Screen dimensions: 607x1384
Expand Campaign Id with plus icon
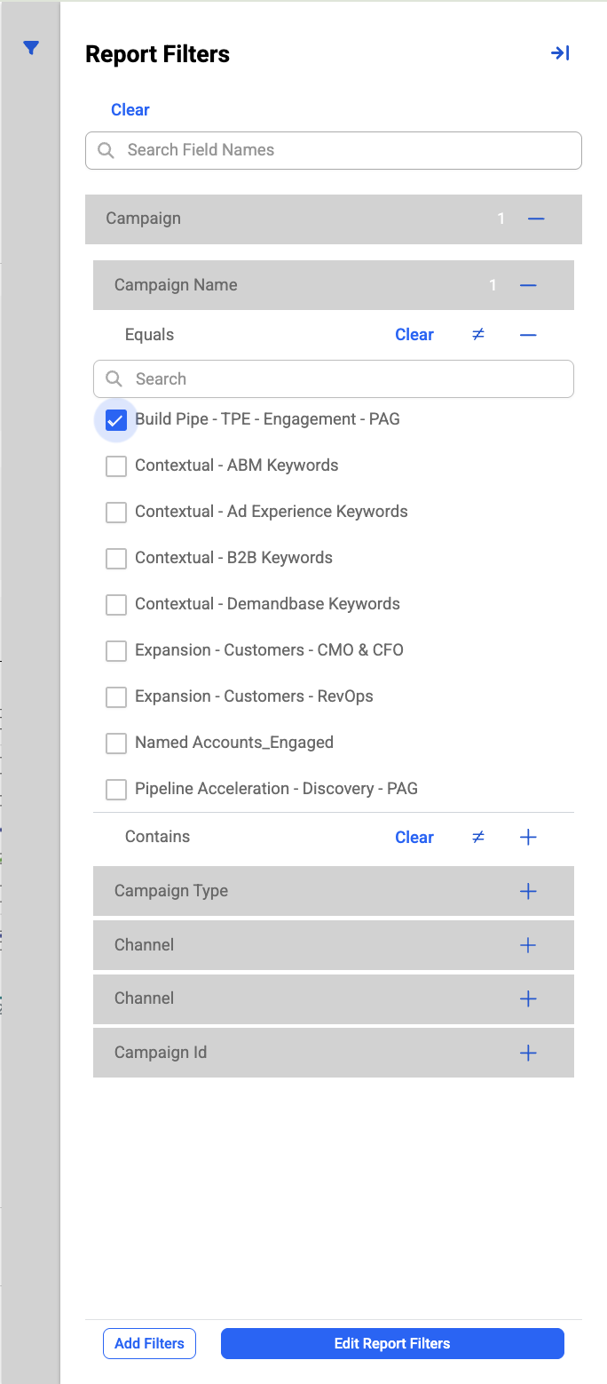(x=528, y=1053)
